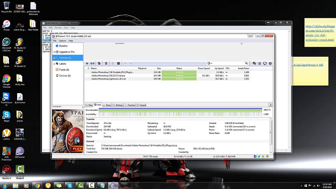
Task: Click the Downloaded progress bar
Action: pyautogui.click(x=180, y=110)
